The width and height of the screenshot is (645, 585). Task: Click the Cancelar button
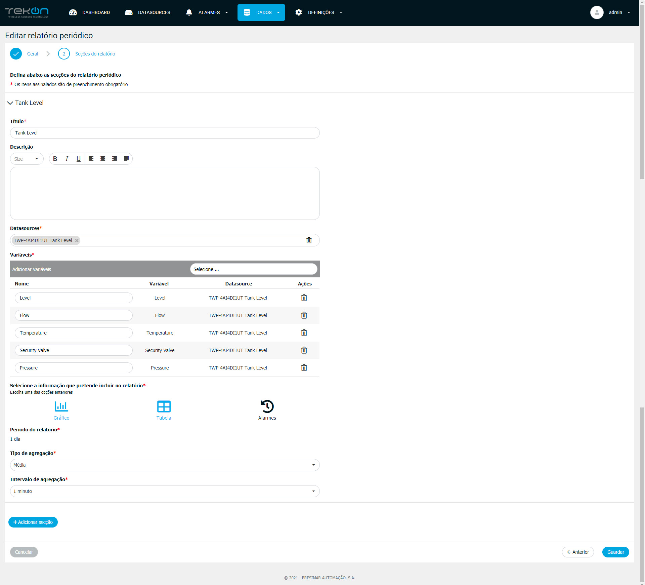coord(24,552)
